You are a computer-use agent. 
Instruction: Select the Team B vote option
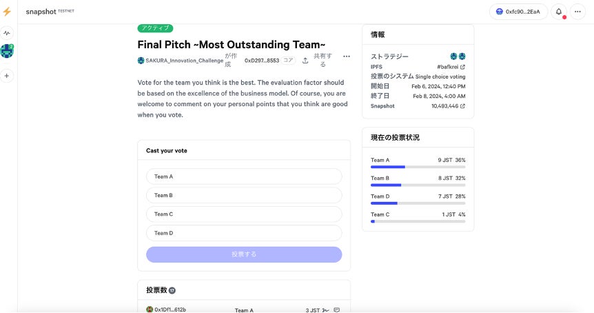pos(244,195)
